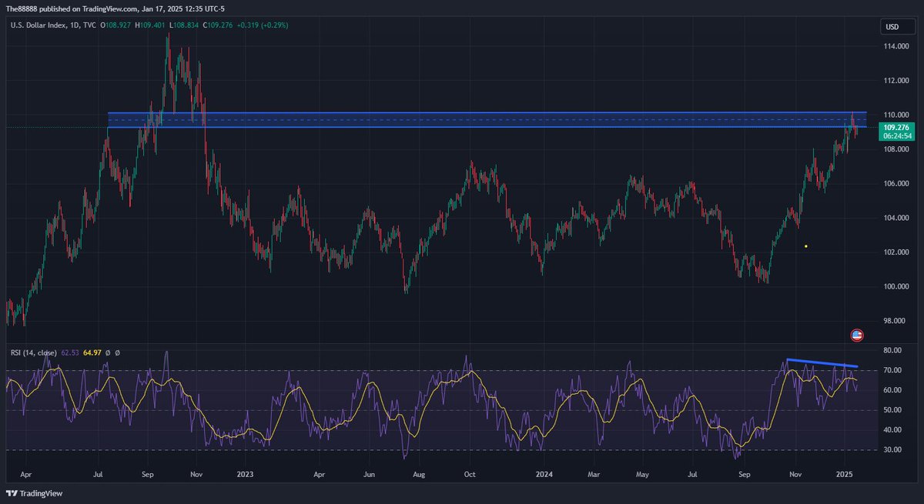Image resolution: width=924 pixels, height=504 pixels.
Task: Click the TVC exchange label in legend
Action: (x=90, y=25)
